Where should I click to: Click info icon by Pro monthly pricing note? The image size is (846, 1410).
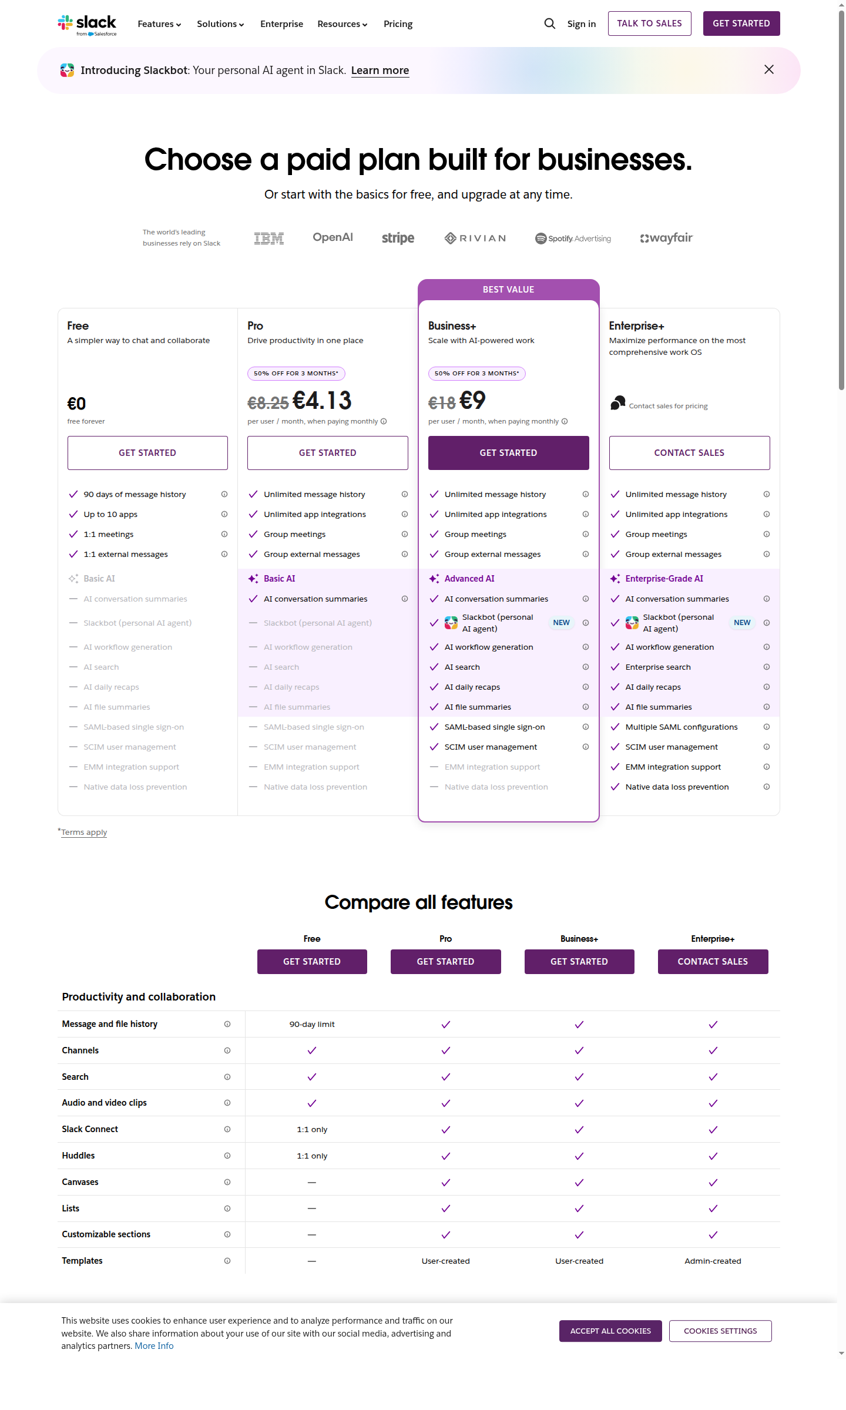pos(384,421)
